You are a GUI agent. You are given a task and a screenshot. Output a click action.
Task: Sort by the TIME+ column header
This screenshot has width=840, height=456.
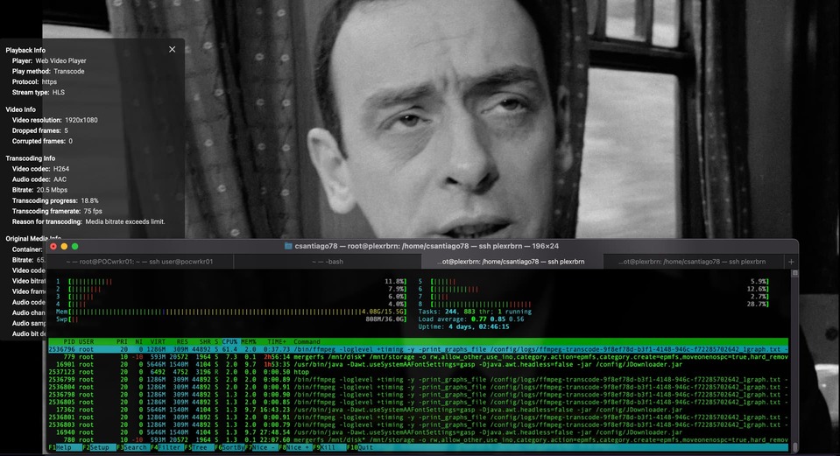click(277, 341)
